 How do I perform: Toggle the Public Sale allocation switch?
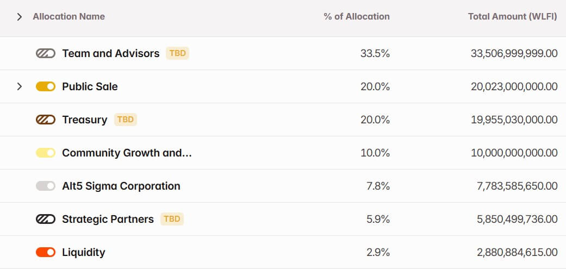46,86
